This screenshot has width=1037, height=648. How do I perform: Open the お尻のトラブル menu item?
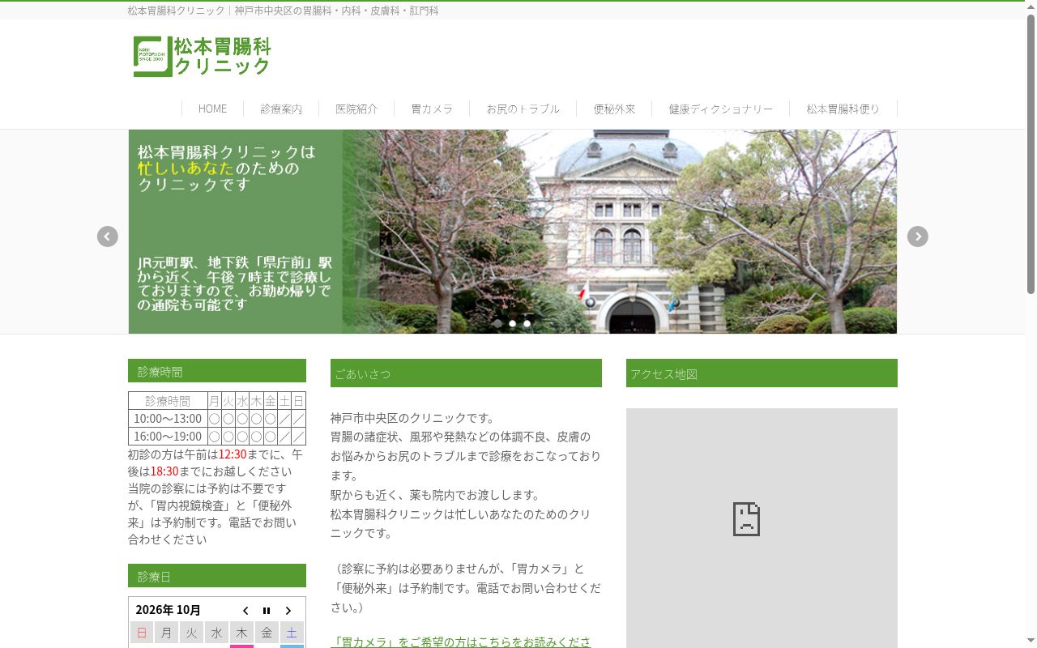(523, 109)
